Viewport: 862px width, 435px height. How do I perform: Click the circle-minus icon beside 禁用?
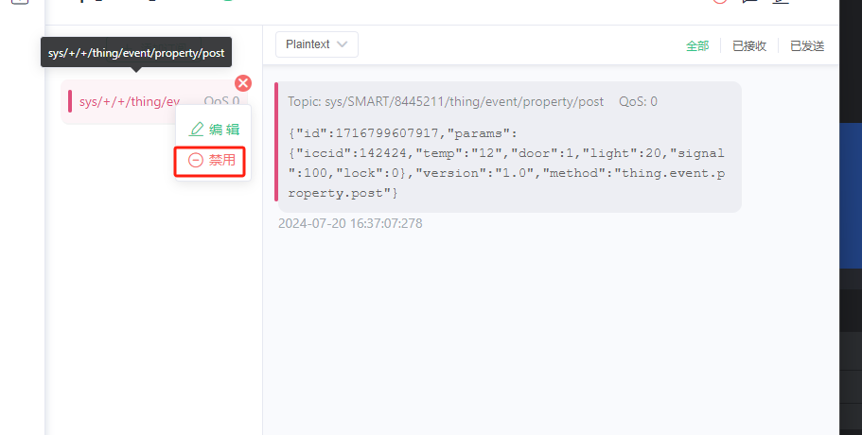click(x=196, y=160)
